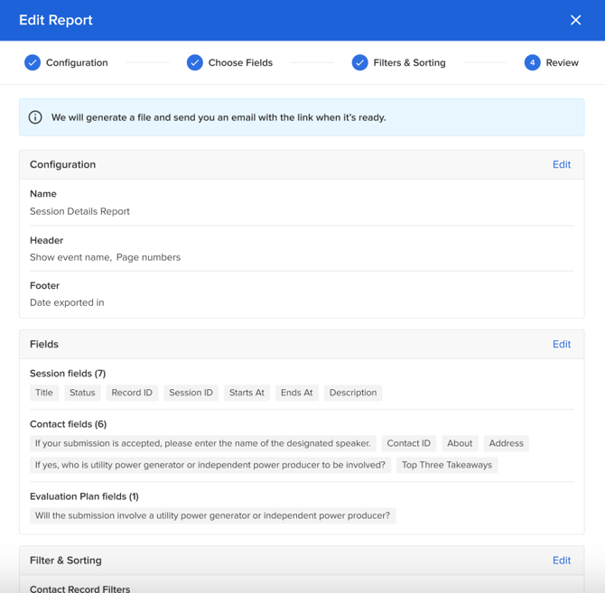Click the Choose Fields step checkmark icon
Screen dimensions: 605x593
tap(194, 62)
